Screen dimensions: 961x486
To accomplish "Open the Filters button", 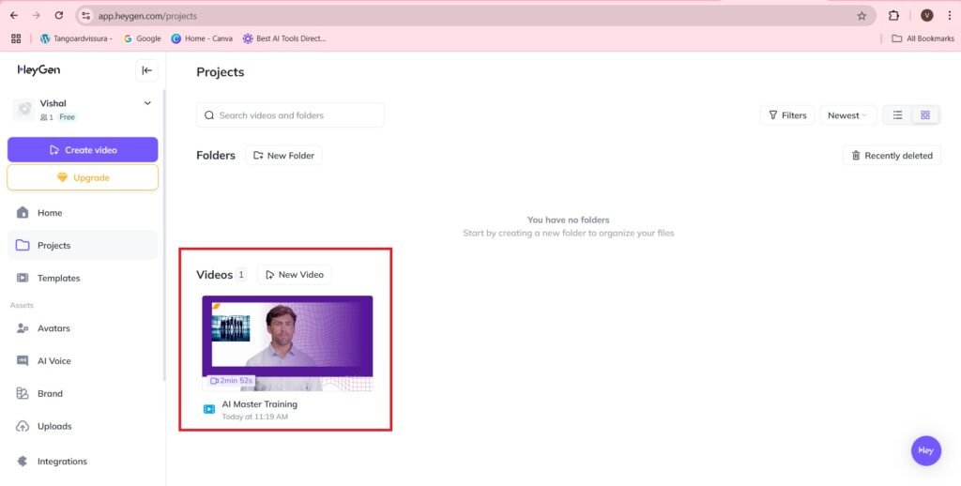I will click(787, 115).
